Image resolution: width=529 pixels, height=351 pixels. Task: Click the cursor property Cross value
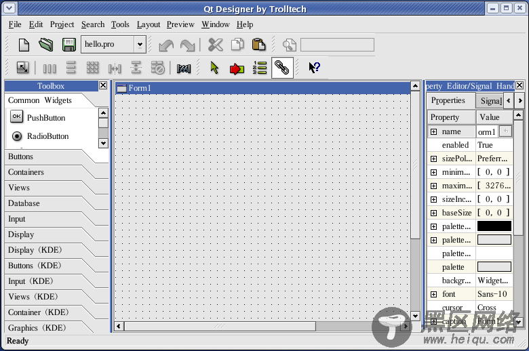click(x=494, y=307)
